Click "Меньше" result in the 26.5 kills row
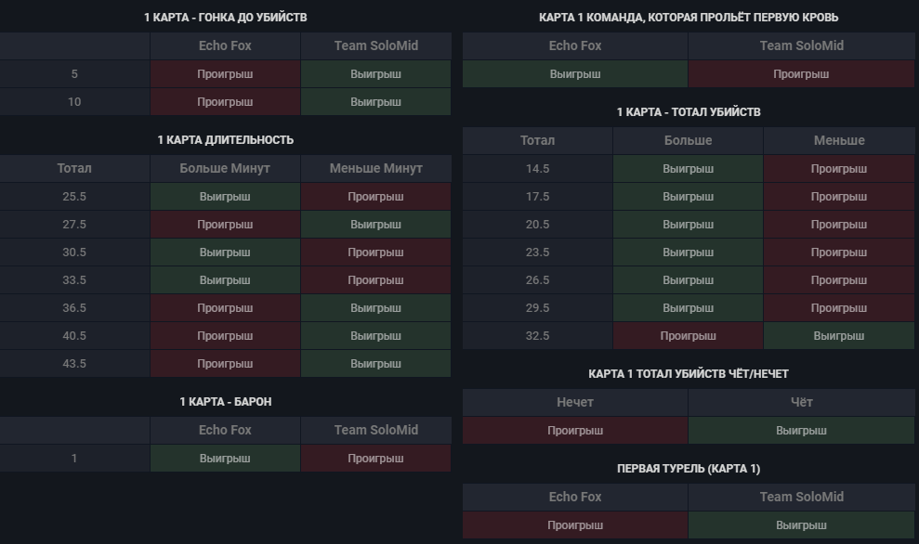Image resolution: width=919 pixels, height=544 pixels. click(x=839, y=280)
